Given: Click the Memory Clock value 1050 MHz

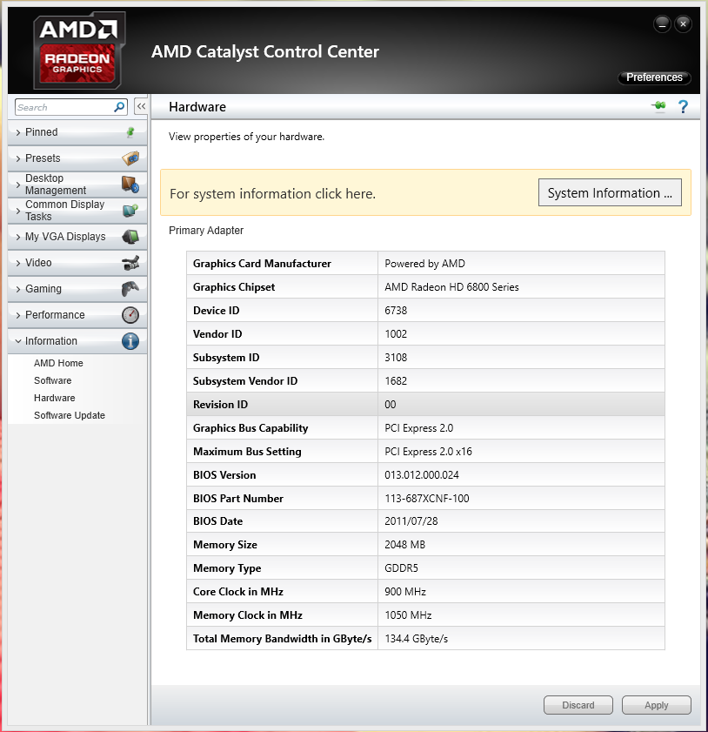Looking at the screenshot, I should tap(408, 615).
